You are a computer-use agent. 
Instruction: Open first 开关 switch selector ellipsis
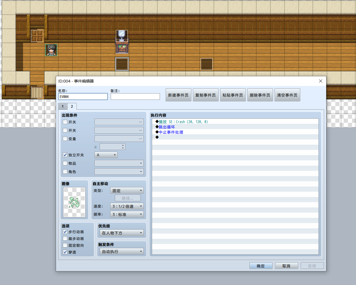click(x=141, y=122)
